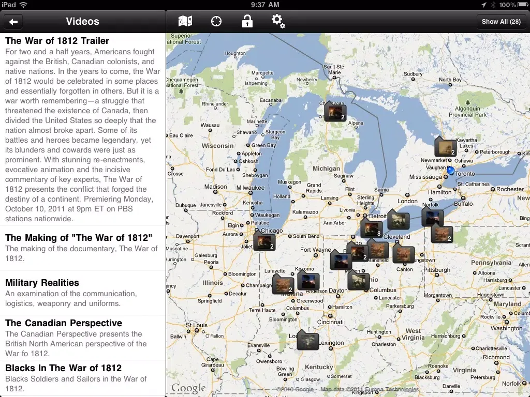The image size is (530, 397).
Task: Tap the location services arrow in status bar
Action: pos(484,5)
